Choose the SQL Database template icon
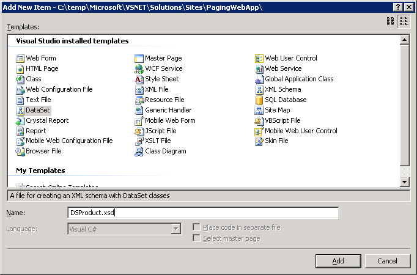 click(259, 100)
